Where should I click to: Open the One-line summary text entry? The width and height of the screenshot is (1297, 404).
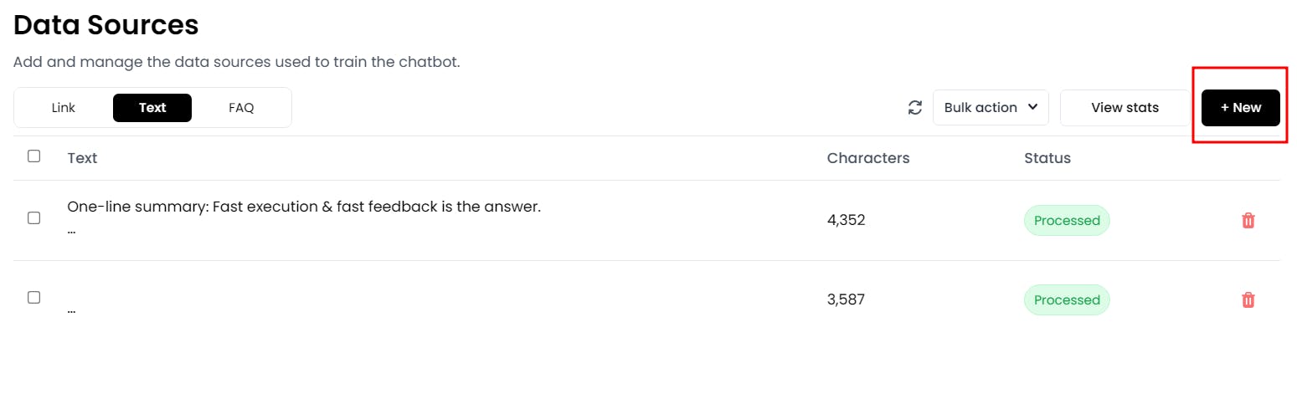pyautogui.click(x=304, y=207)
